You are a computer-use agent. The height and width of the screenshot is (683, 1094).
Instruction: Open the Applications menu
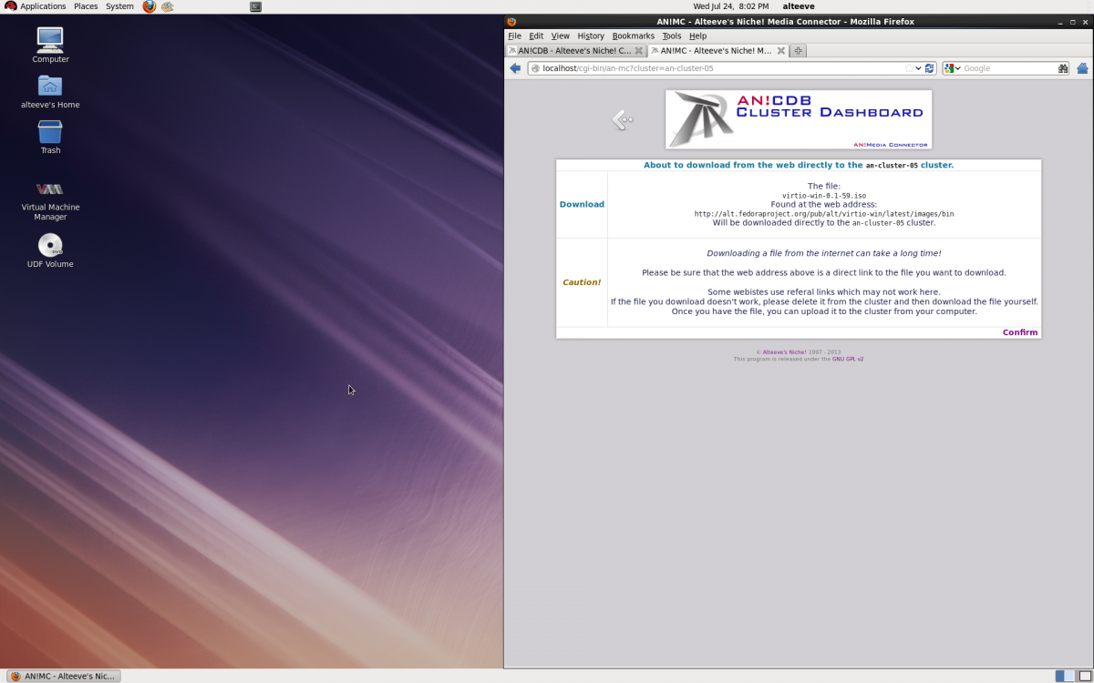(36, 6)
